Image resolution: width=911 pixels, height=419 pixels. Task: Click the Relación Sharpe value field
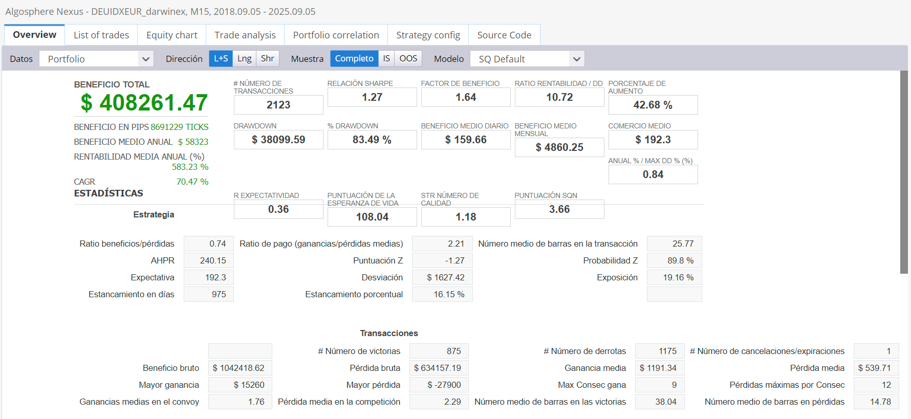pyautogui.click(x=372, y=97)
